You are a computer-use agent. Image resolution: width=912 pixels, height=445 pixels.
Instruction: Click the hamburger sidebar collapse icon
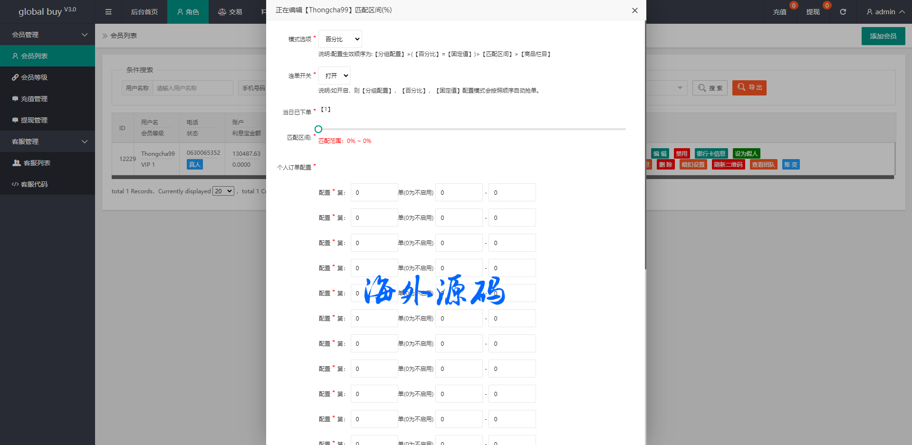(x=108, y=12)
